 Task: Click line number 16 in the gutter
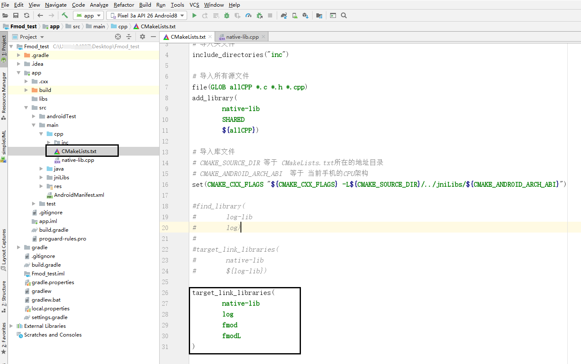point(166,184)
